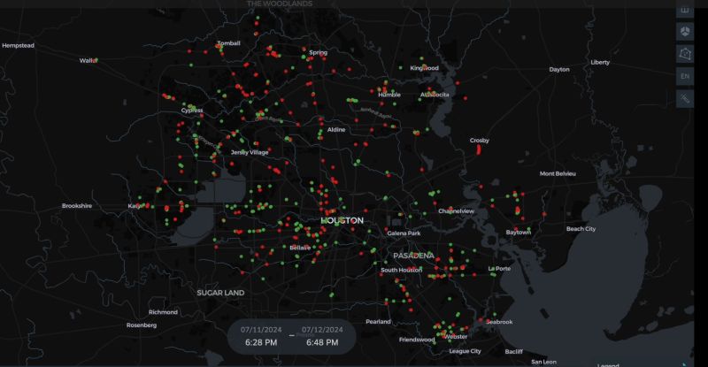The image size is (708, 367).
Task: Click the Beach City label
Action: click(x=581, y=229)
